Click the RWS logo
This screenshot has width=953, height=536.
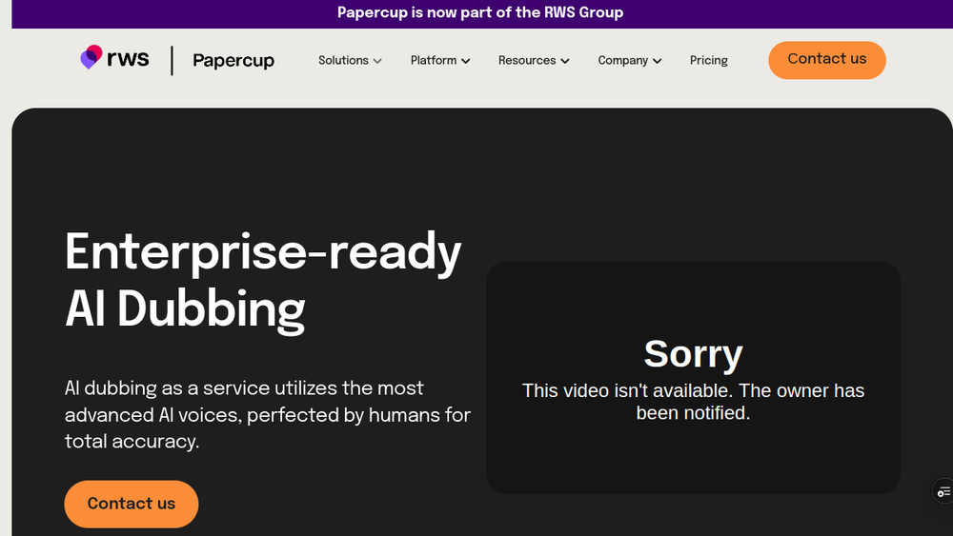[x=114, y=58]
